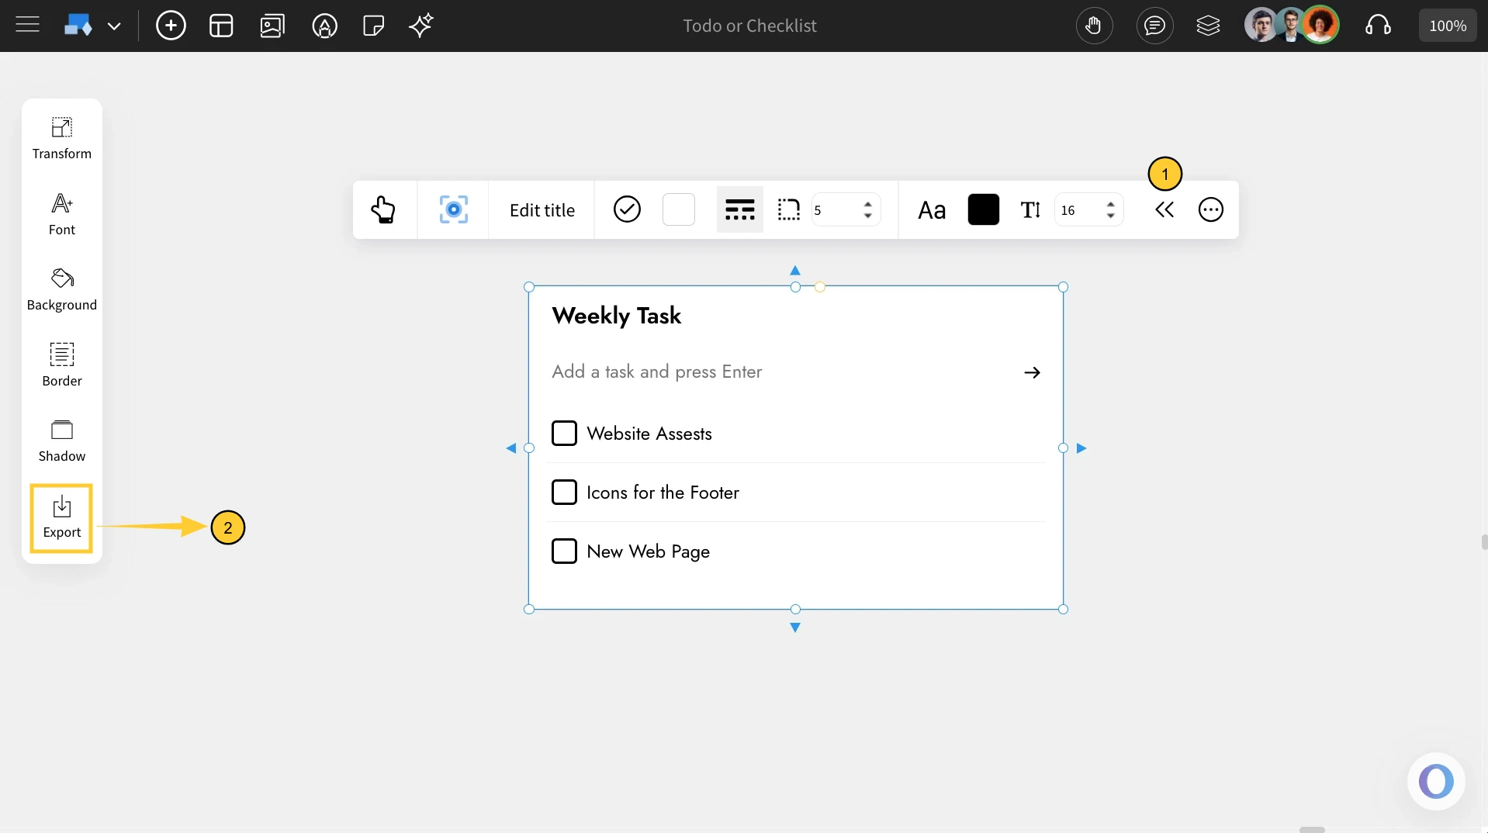This screenshot has height=833, width=1488.
Task: Select the sticky note tool
Action: (373, 26)
